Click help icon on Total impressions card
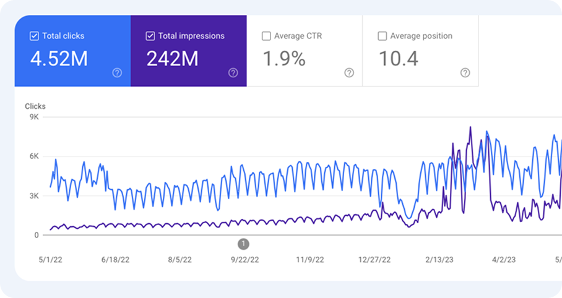The height and width of the screenshot is (298, 562). [233, 72]
